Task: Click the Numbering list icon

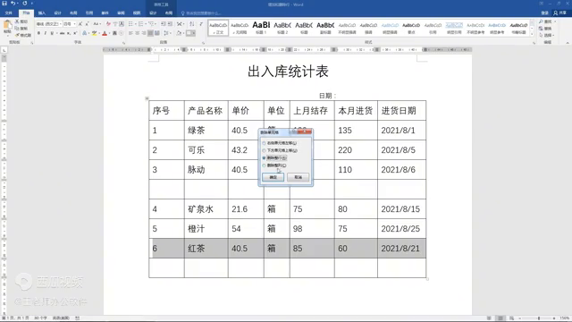Action: click(141, 24)
